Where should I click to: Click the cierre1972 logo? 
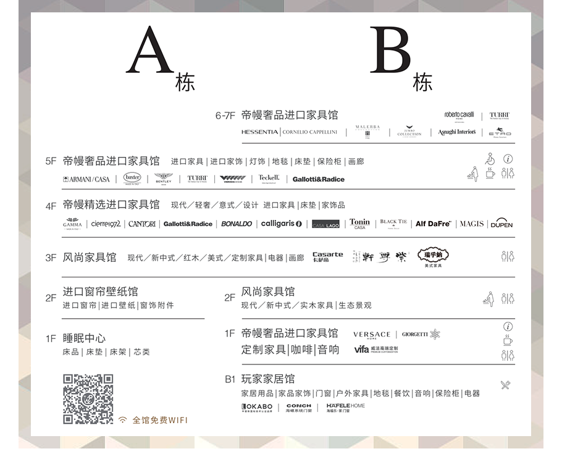(106, 224)
